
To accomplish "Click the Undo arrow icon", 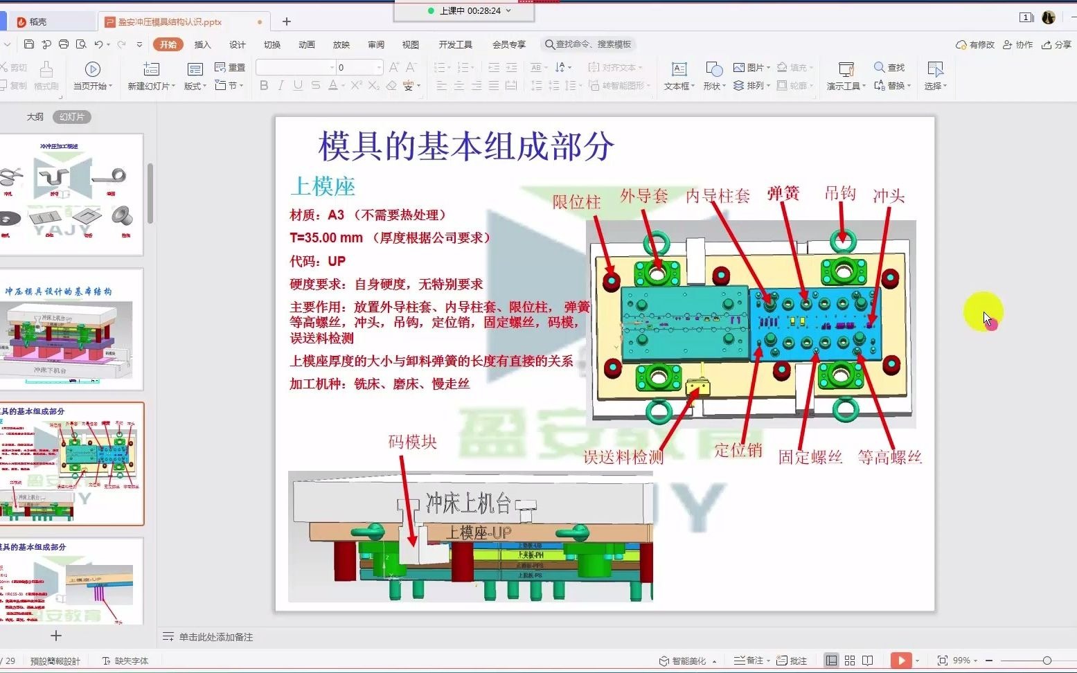I will tap(99, 44).
